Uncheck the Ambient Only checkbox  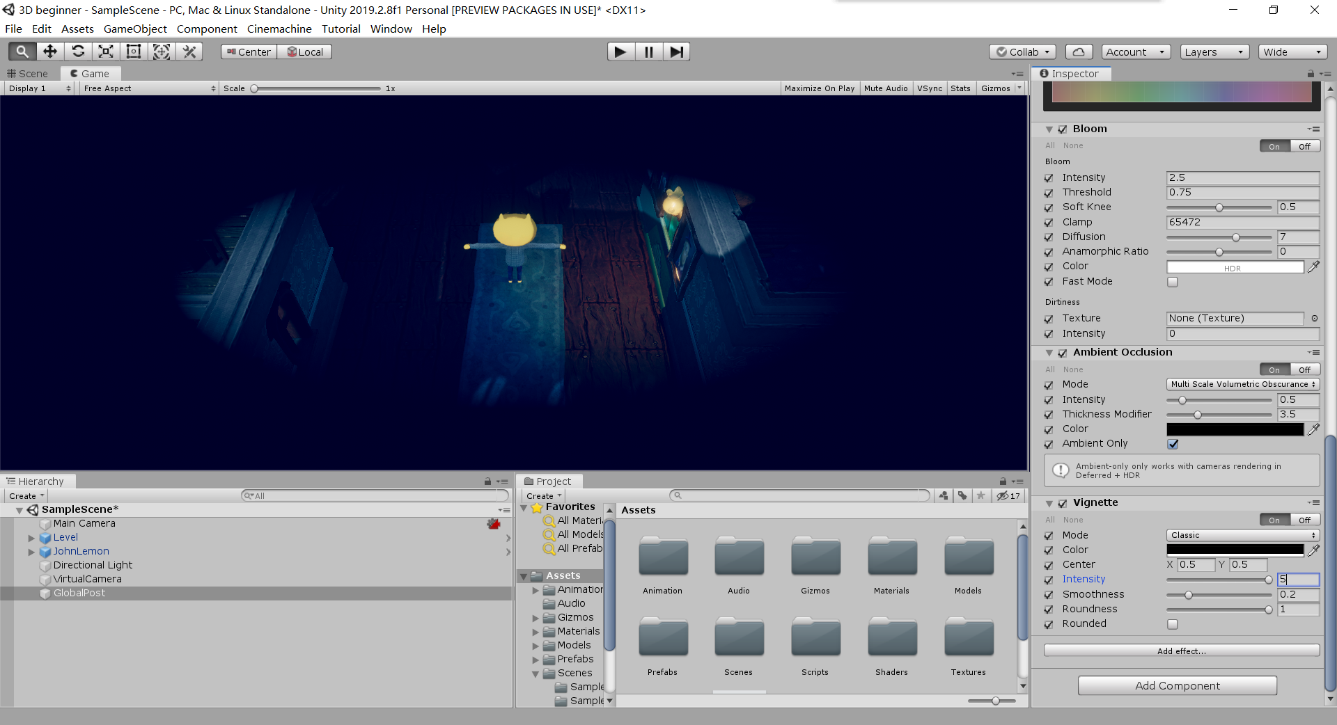[1173, 444]
